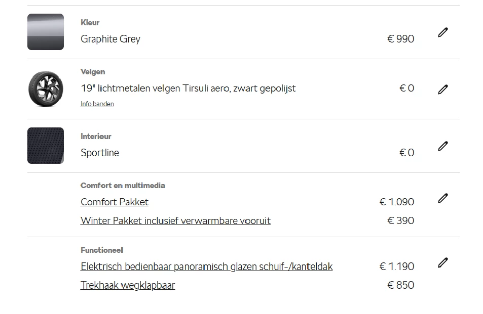Edit Comfort en multimedia options via pencil
The height and width of the screenshot is (314, 483).
pyautogui.click(x=442, y=198)
